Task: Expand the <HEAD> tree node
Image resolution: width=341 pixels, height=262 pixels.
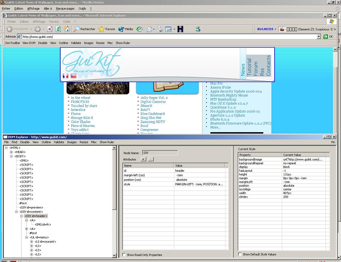Action: (11, 152)
